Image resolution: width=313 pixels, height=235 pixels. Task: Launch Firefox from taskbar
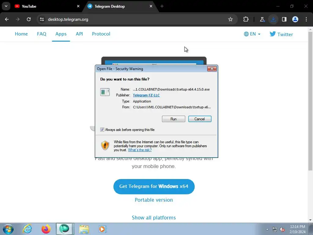(46, 229)
